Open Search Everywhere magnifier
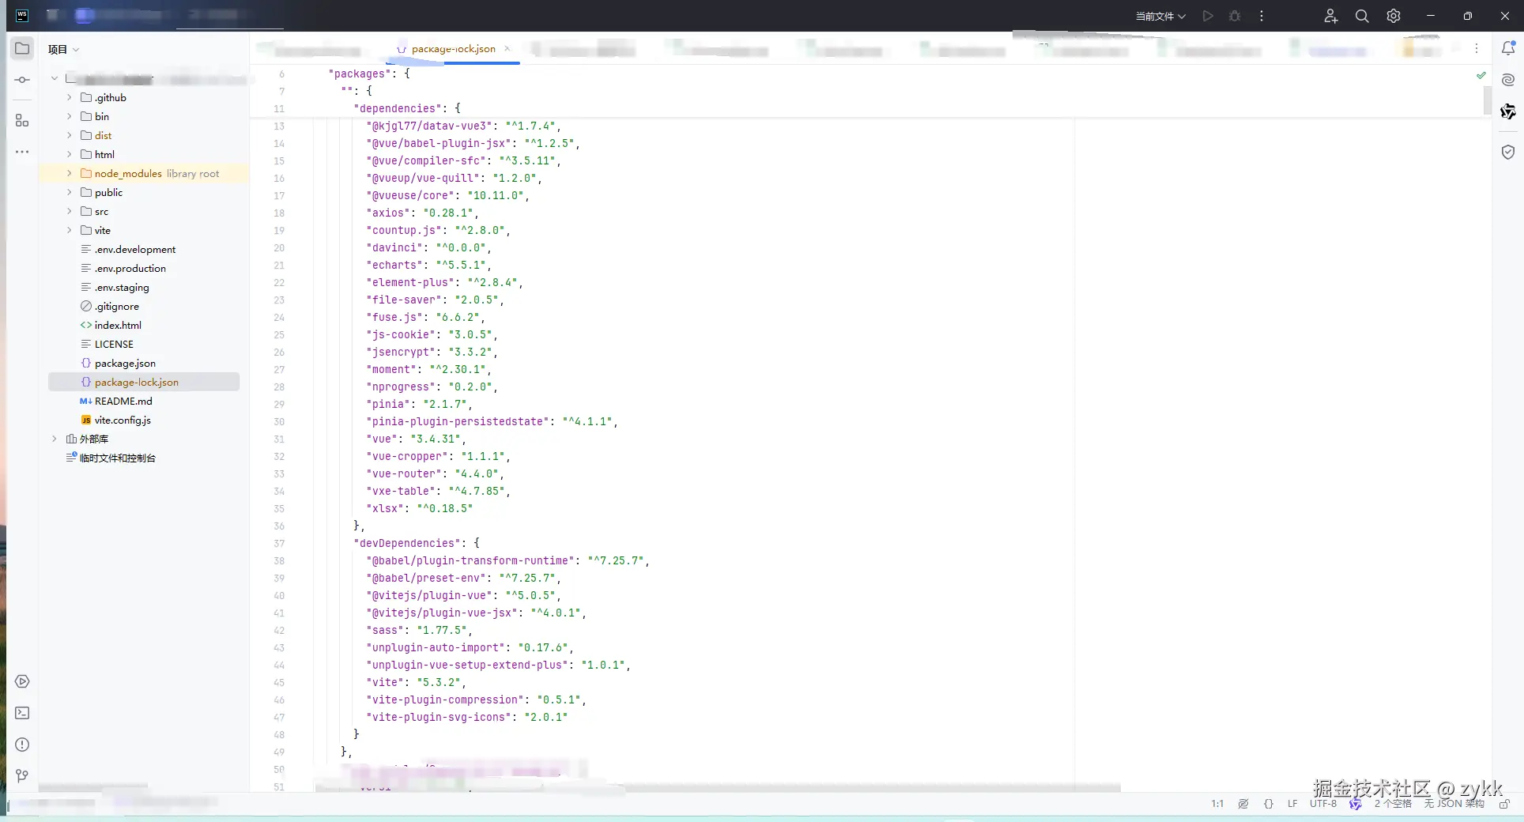1524x822 pixels. (x=1362, y=16)
